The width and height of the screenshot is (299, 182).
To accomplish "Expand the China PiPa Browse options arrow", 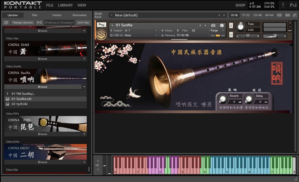I will pos(84,134).
